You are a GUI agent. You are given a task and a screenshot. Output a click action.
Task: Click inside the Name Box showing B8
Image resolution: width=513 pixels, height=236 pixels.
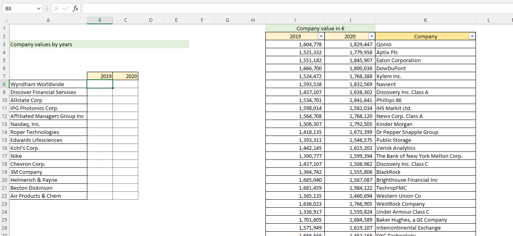(19, 8)
